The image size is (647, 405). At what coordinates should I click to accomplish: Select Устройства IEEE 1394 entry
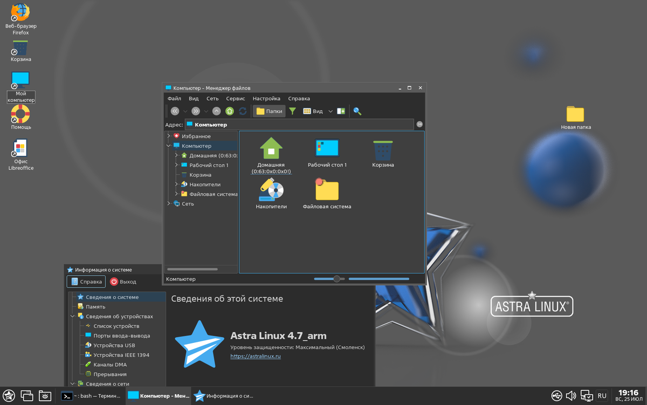[x=121, y=355]
